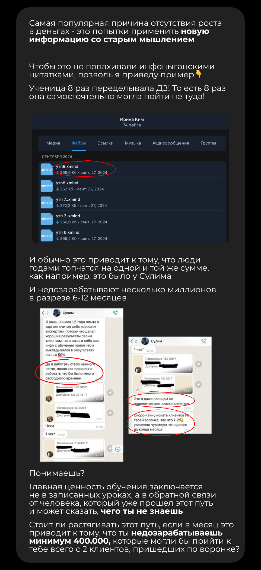Screen dimensions: 261x570
Task: Tap the message "Скоро начну искать клиентов"
Action: [x=162, y=422]
